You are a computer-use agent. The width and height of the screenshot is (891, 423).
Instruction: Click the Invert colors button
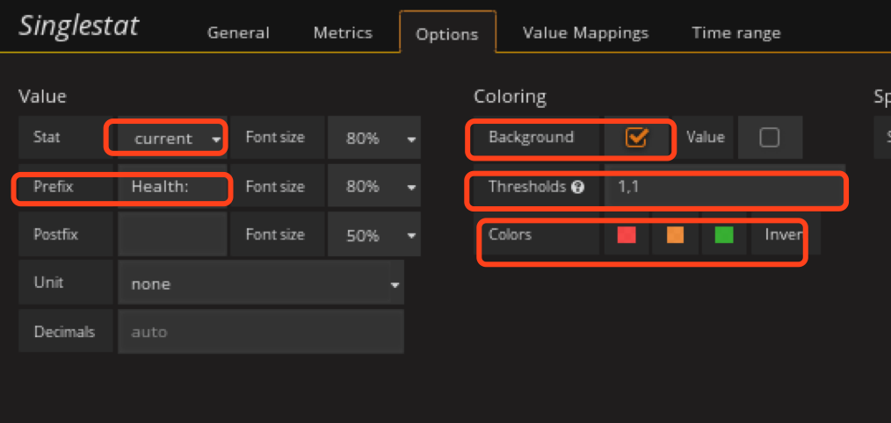click(784, 235)
